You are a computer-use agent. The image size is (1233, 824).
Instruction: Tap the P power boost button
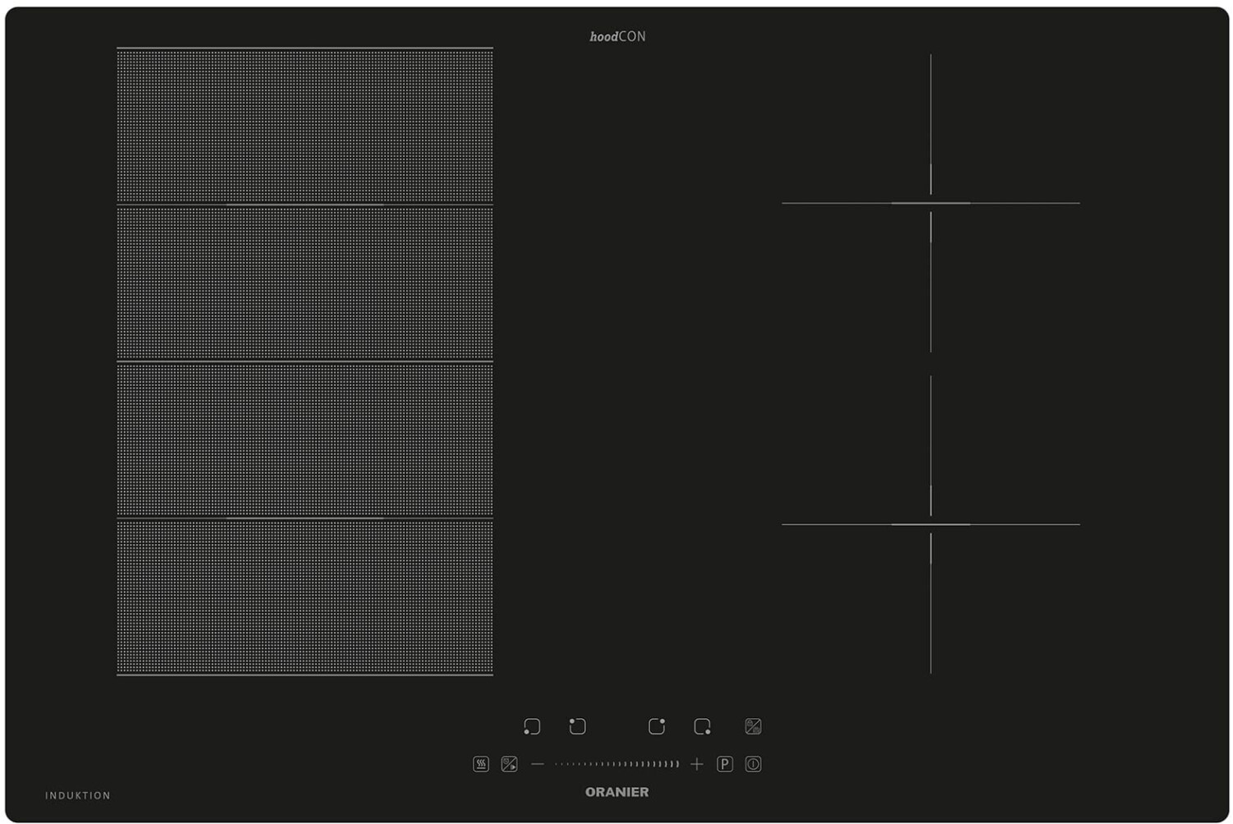point(724,764)
